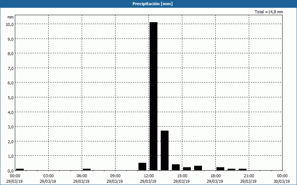Click the small bar just after 06:00
Image resolution: width=297 pixels, height=185 pixels.
pos(87,169)
